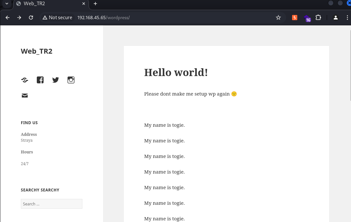Close the Web_TR2 tab
Image resolution: width=351 pixels, height=222 pixels.
[83, 4]
